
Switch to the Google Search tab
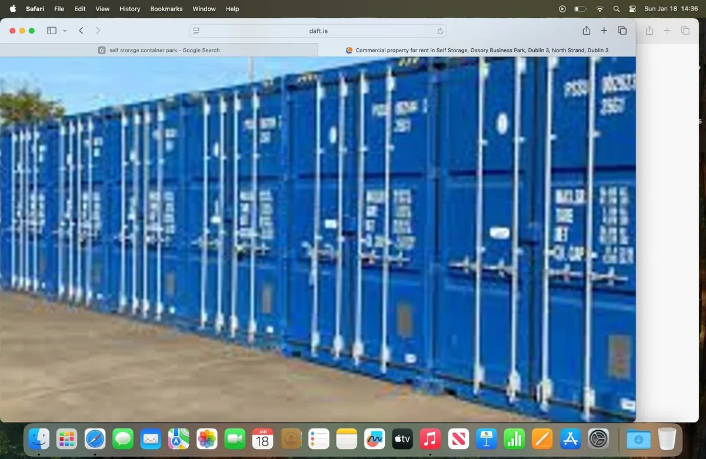tap(160, 50)
